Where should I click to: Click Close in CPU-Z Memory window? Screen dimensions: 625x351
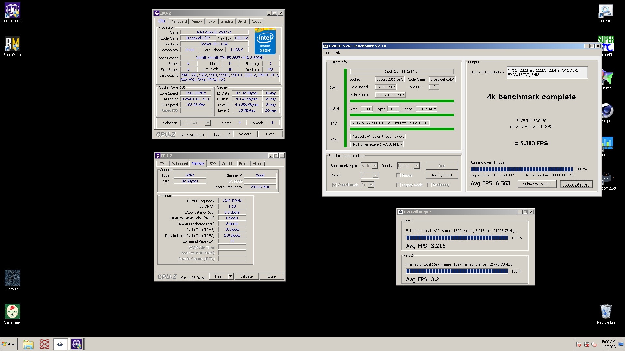(x=271, y=276)
